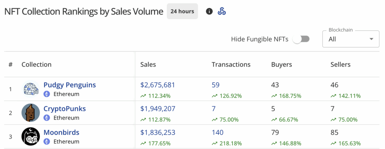Click trend arrow next to 146.88%
The image size is (385, 149).
click(x=274, y=143)
